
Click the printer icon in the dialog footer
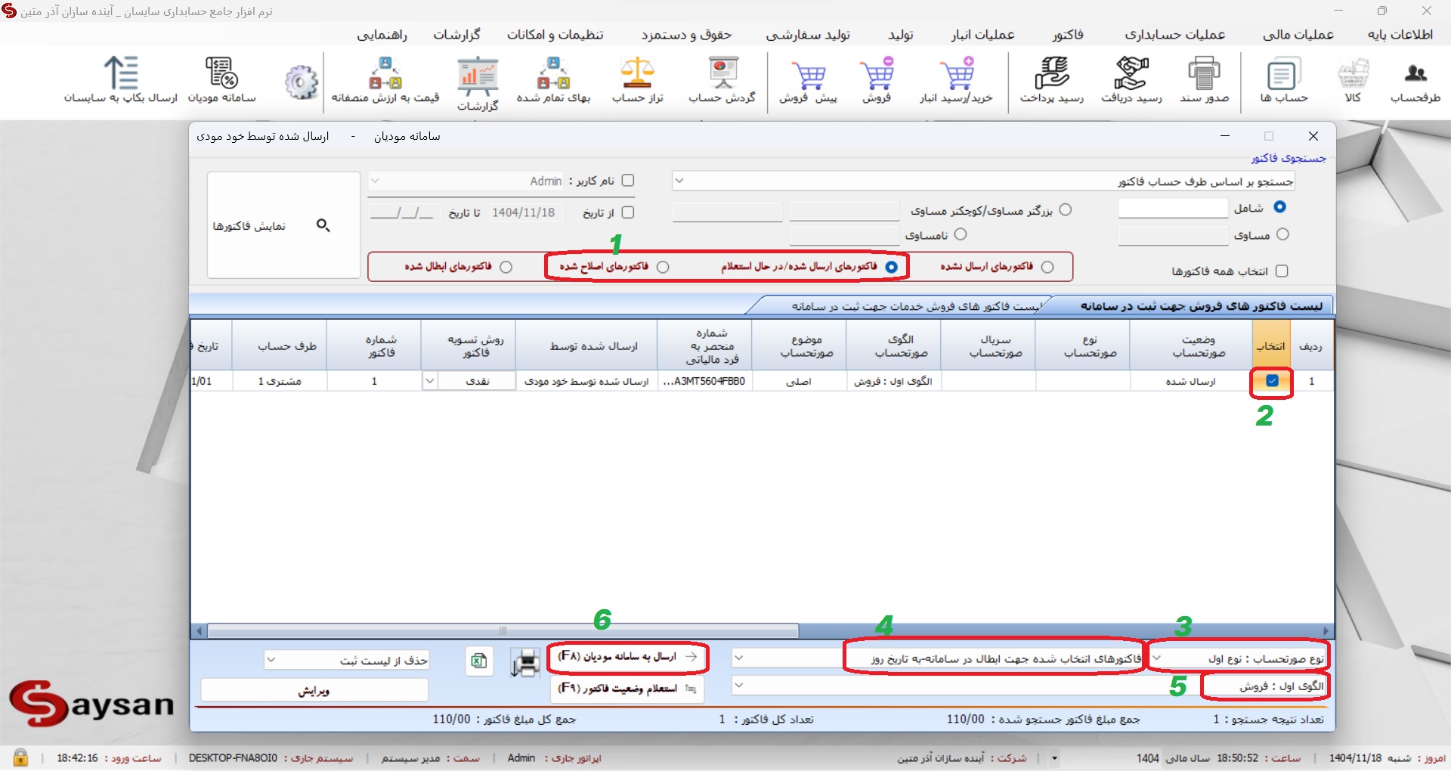click(x=525, y=662)
